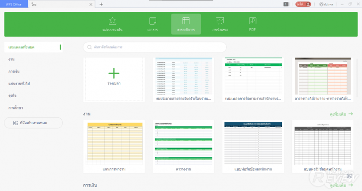Select the งานนำเสนอ presentation category icon
Image resolution: width=362 pixels, height=191 pixels.
coord(220,21)
